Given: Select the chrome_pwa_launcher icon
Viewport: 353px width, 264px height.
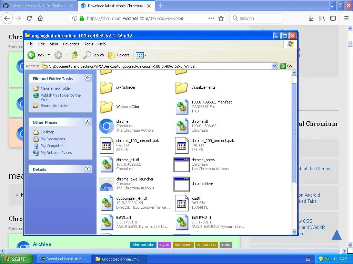Looking at the screenshot, I should pos(106,184).
